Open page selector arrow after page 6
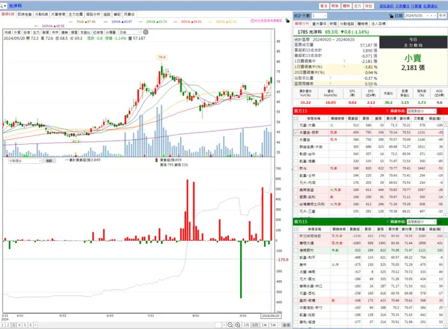The height and width of the screenshot is (329, 448). point(36,325)
